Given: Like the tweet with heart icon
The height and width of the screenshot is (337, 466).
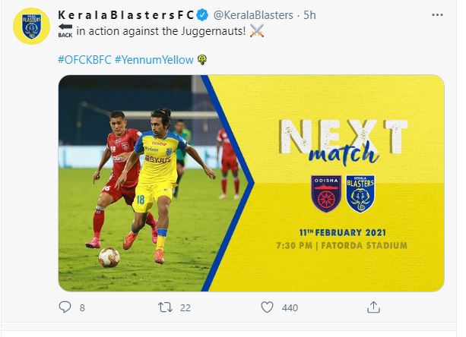Looking at the screenshot, I should (x=267, y=307).
